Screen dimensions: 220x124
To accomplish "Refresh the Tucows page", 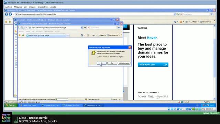I will tap(178, 14).
